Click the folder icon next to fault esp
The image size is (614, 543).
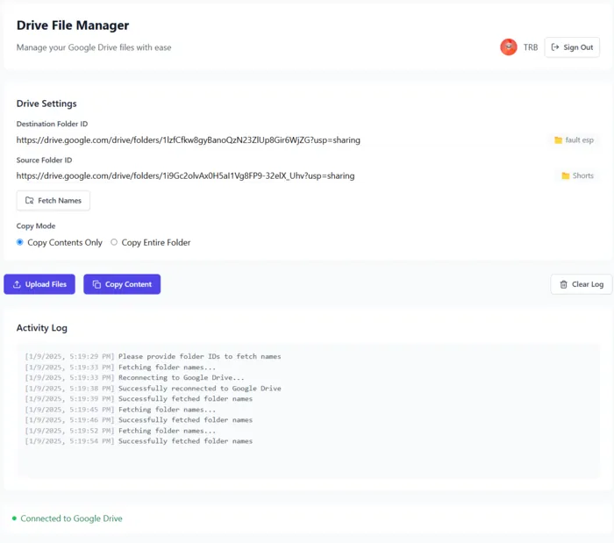click(x=558, y=140)
